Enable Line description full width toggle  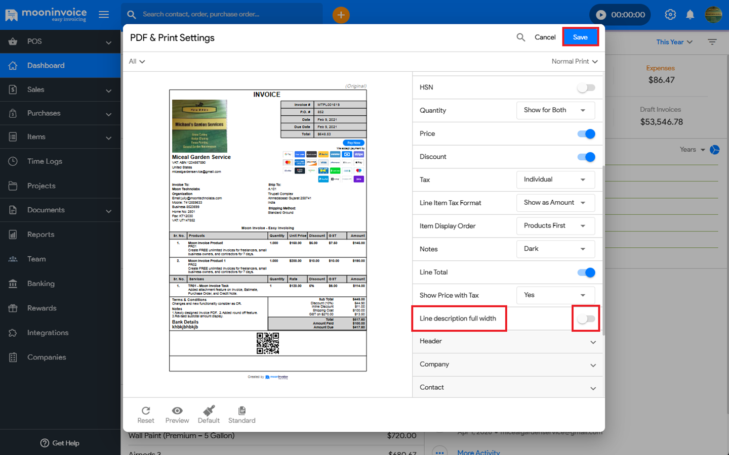[x=586, y=318]
